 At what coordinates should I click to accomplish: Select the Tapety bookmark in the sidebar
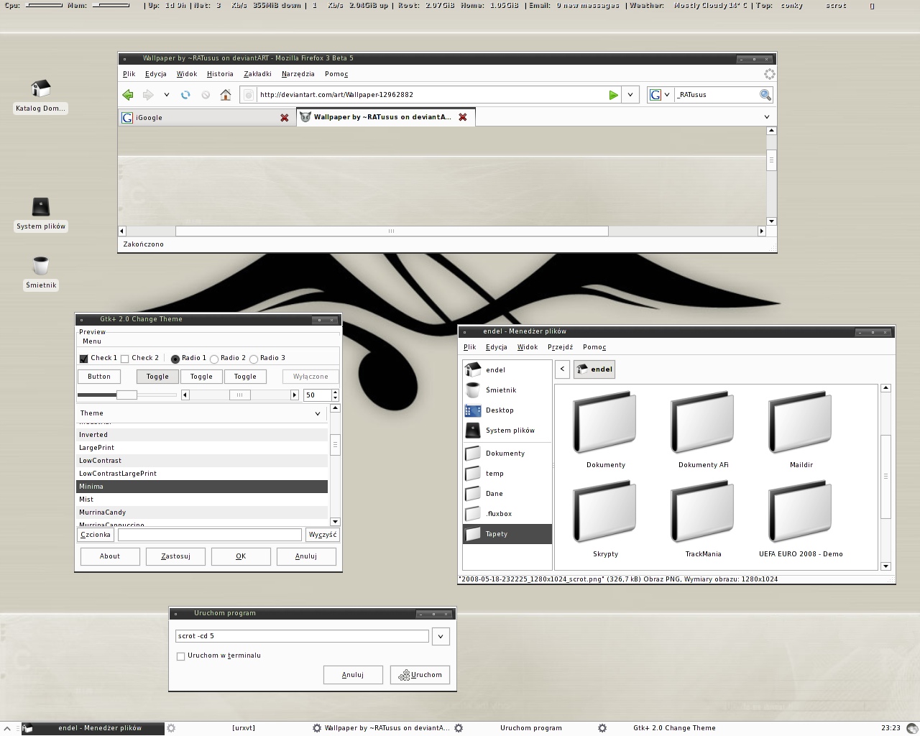pyautogui.click(x=507, y=534)
